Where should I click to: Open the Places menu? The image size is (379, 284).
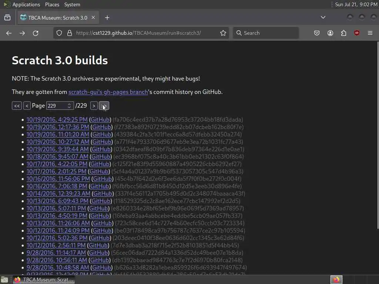[x=52, y=4]
